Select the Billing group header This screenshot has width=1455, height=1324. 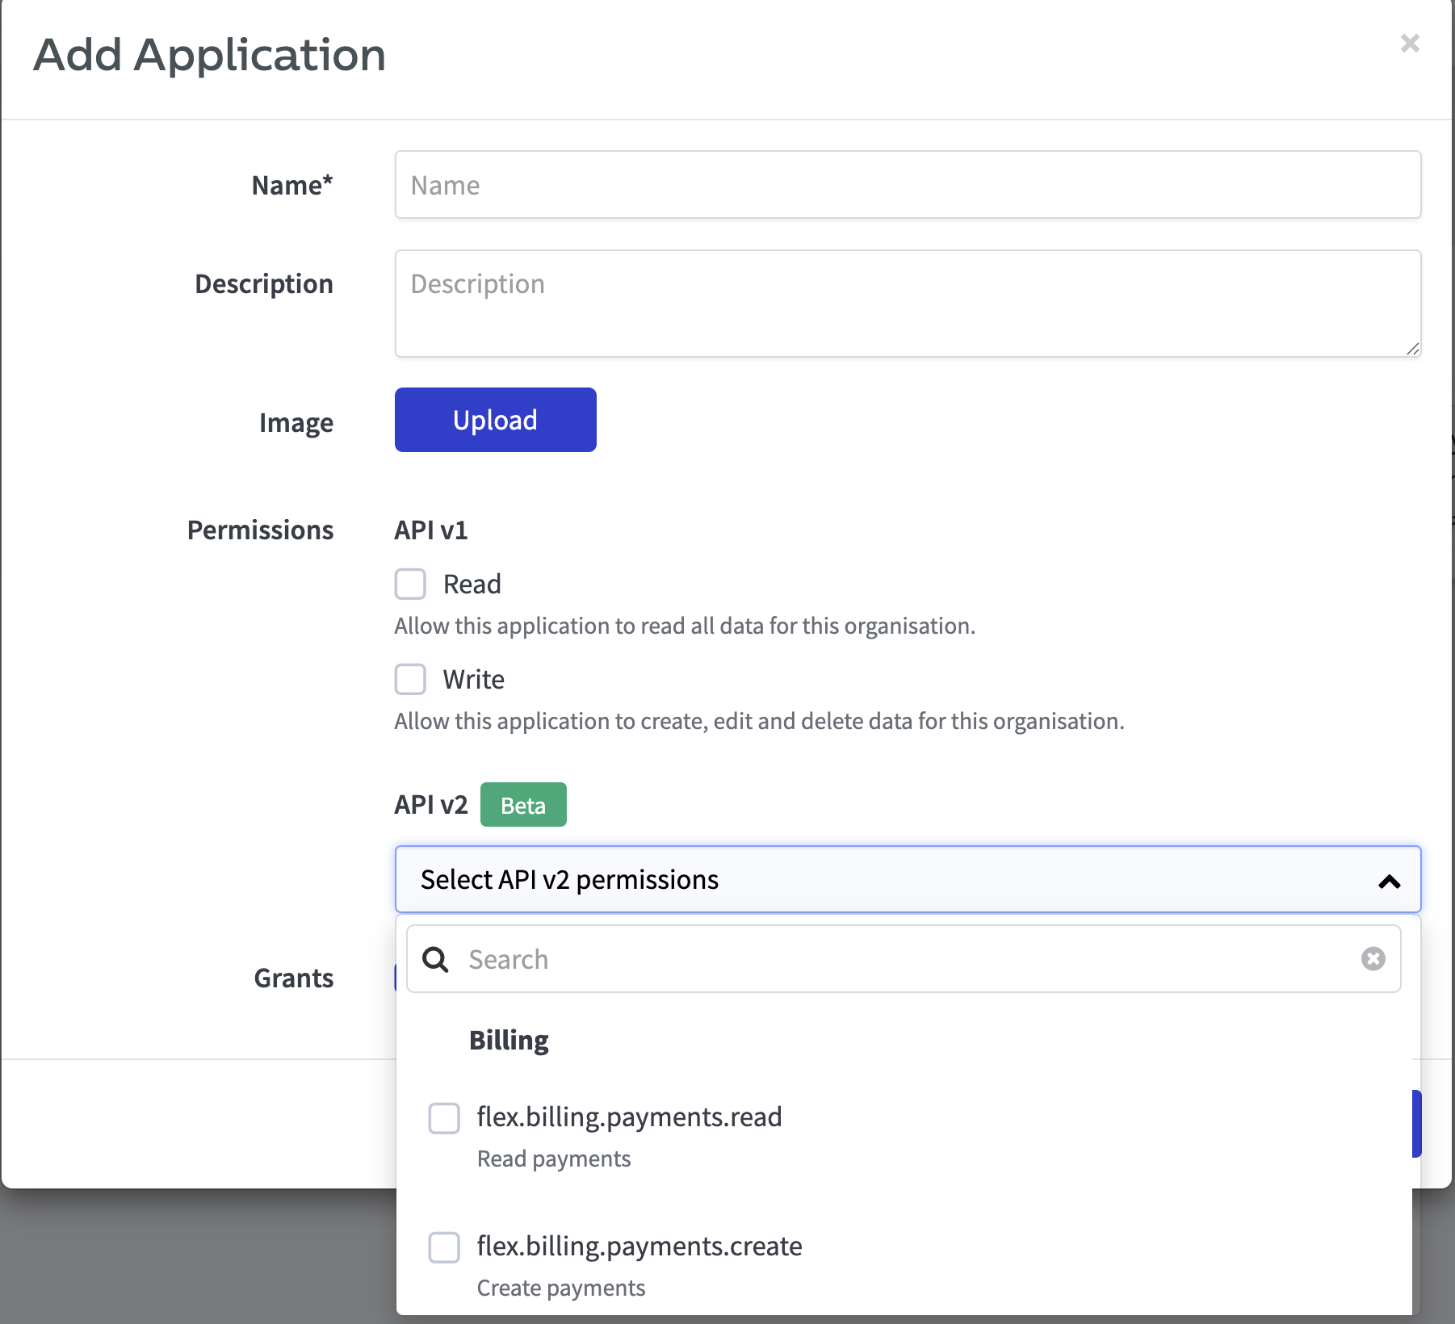(509, 1041)
